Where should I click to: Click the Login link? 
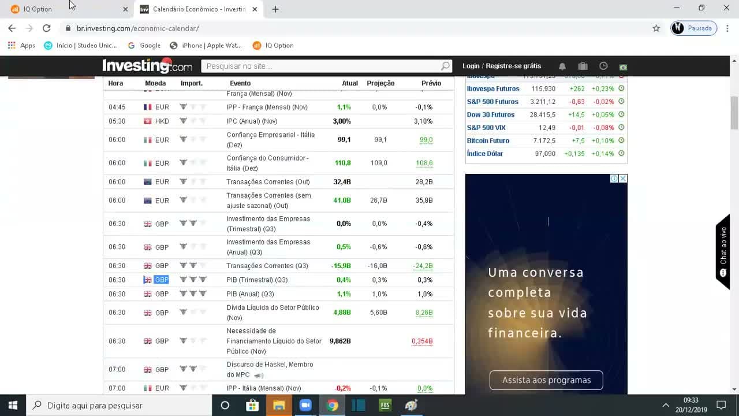[471, 66]
